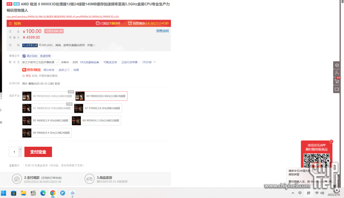This screenshot has height=198, width=344.
Task: Open 正品行货带票 authenticity link
Action: point(130,62)
